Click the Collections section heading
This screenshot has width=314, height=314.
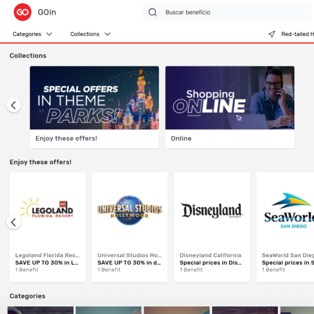28,56
